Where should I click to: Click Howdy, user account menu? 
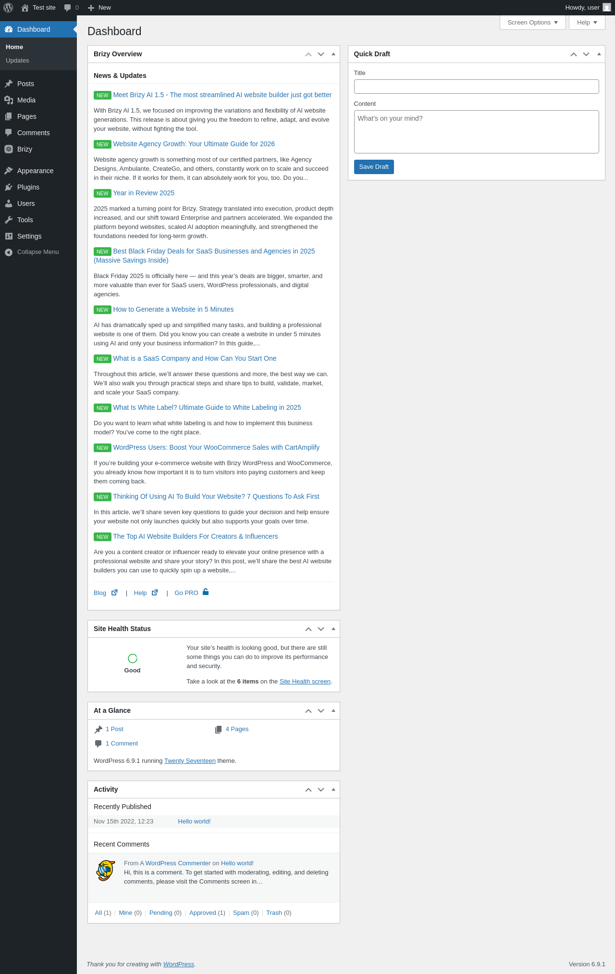pyautogui.click(x=588, y=8)
